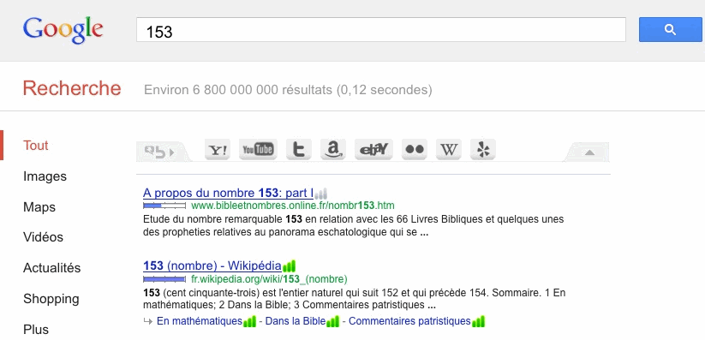Search 153 on YouTube icon
The image size is (705, 340).
(258, 149)
